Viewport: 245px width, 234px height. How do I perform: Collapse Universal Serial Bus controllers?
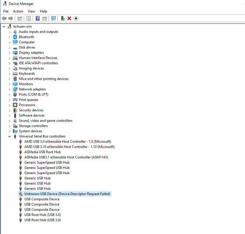tap(9, 136)
